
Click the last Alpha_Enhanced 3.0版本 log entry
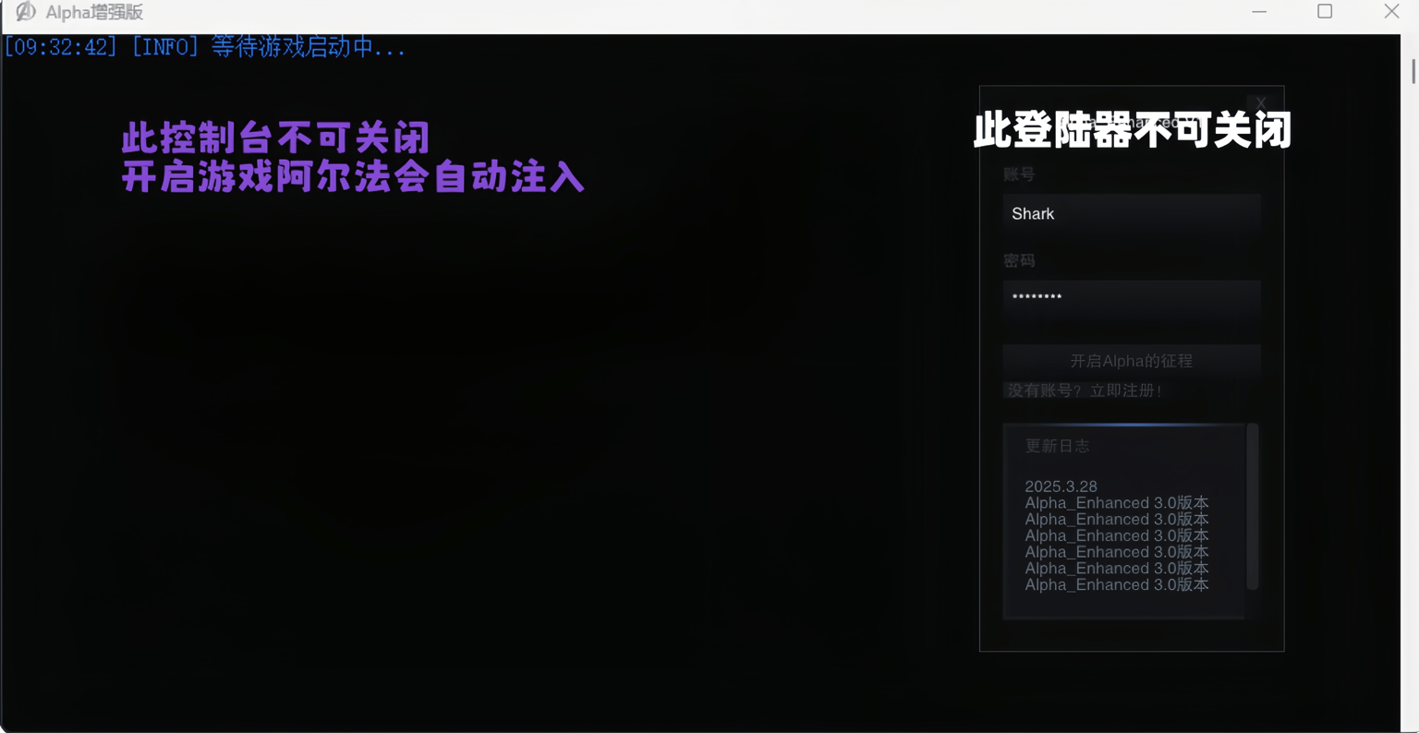[x=1116, y=584]
